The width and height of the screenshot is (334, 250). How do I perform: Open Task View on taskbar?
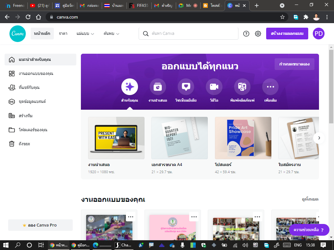(x=41, y=245)
